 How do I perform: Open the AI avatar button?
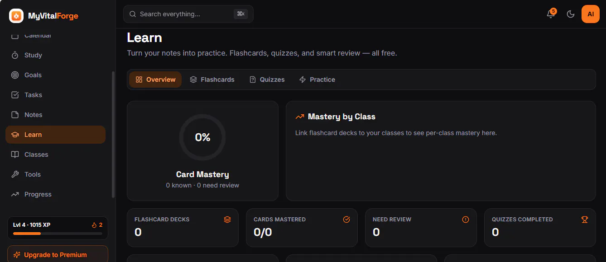coord(591,14)
